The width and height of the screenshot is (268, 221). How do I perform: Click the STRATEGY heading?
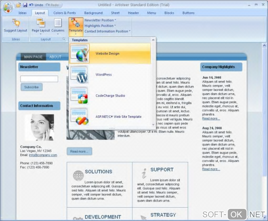click(x=163, y=215)
